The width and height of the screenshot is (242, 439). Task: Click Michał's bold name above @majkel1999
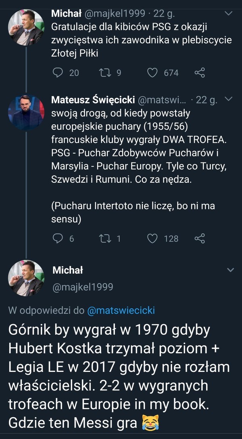[x=67, y=270]
